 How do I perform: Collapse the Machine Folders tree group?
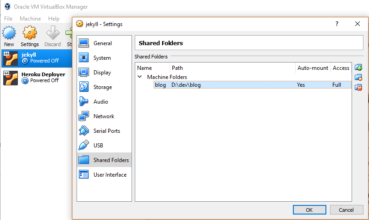(x=139, y=77)
